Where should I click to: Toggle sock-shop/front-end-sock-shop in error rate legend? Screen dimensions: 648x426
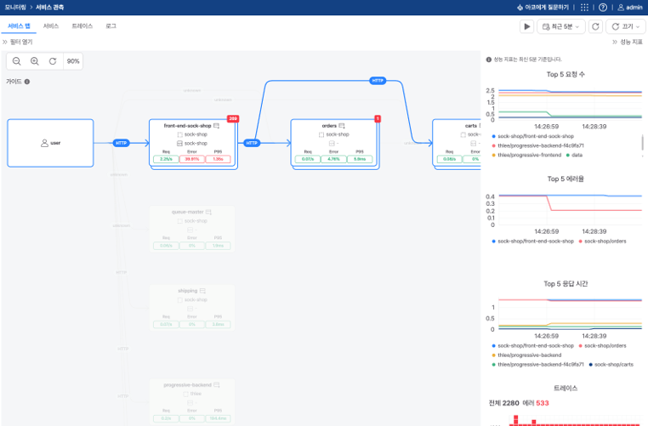[533, 241]
